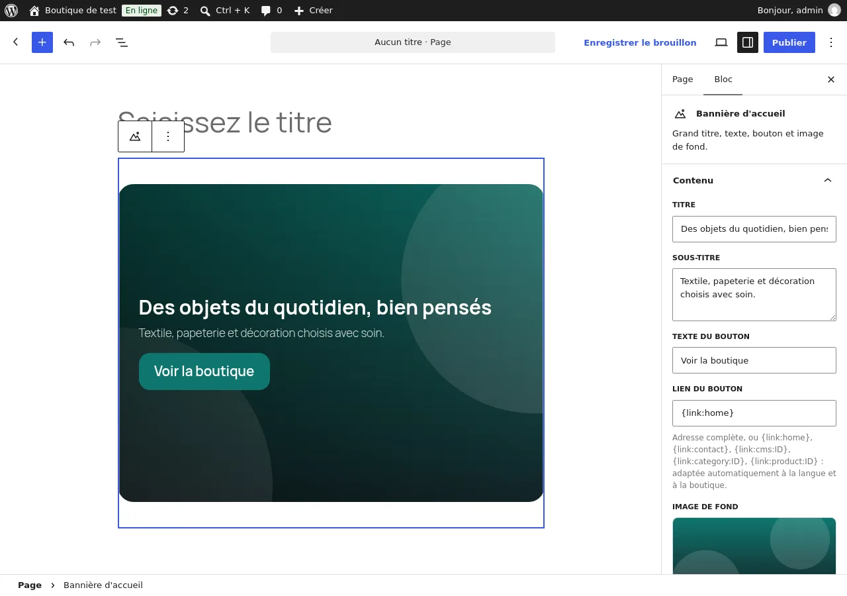The width and height of the screenshot is (847, 596).
Task: Edit the Lien du bouton field
Action: tap(754, 413)
